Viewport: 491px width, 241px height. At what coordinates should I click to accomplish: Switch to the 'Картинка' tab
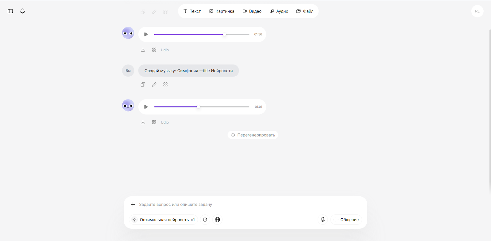pyautogui.click(x=222, y=11)
